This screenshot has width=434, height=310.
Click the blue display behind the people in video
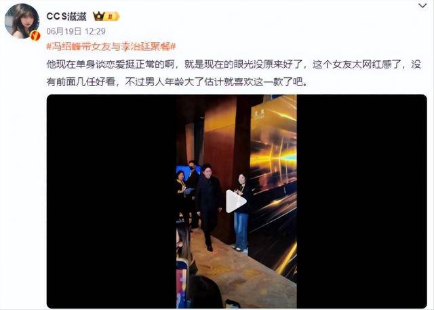point(189,172)
